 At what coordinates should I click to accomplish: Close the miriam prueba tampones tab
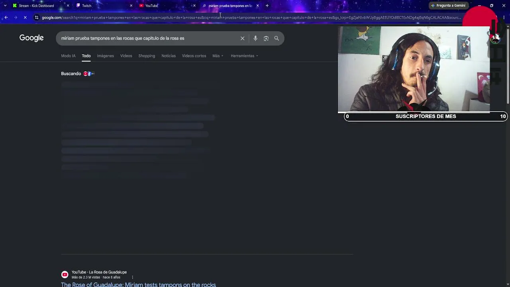257,6
